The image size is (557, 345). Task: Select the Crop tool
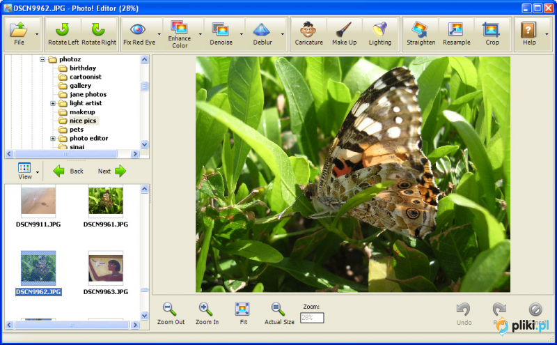492,33
